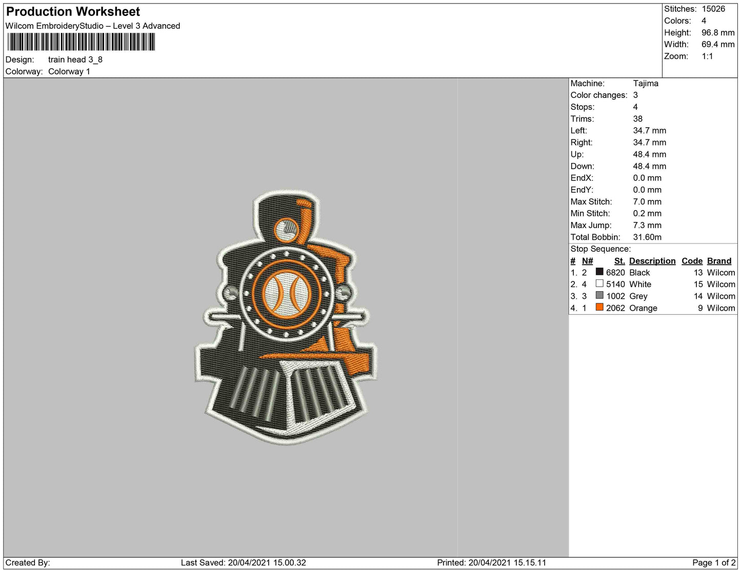The width and height of the screenshot is (741, 570).
Task: Click the 'Left:' label
Action: (579, 130)
